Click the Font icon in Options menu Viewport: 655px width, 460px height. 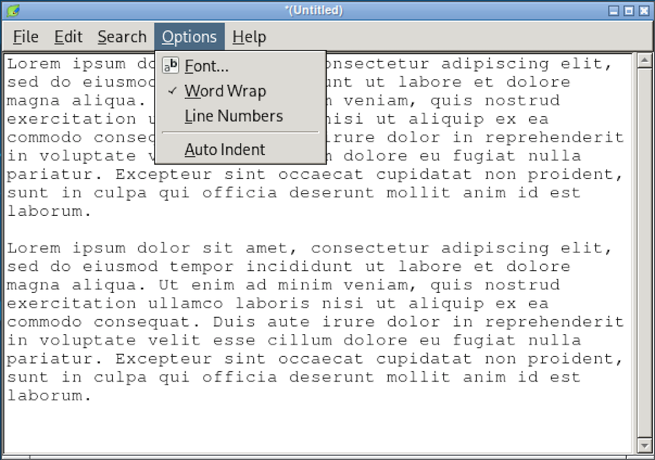click(x=170, y=66)
